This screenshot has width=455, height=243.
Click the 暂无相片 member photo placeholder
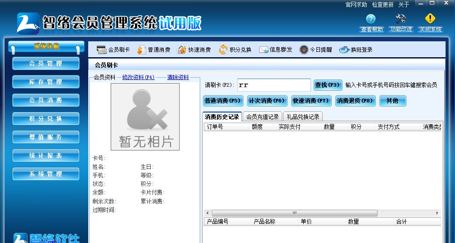[x=145, y=117]
